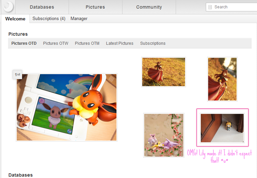The image size is (257, 178).
Task: Click the search box list icon
Action: click(210, 7)
